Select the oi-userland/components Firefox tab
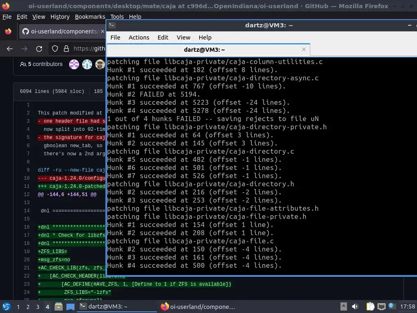417x313 pixels. pyautogui.click(x=63, y=31)
